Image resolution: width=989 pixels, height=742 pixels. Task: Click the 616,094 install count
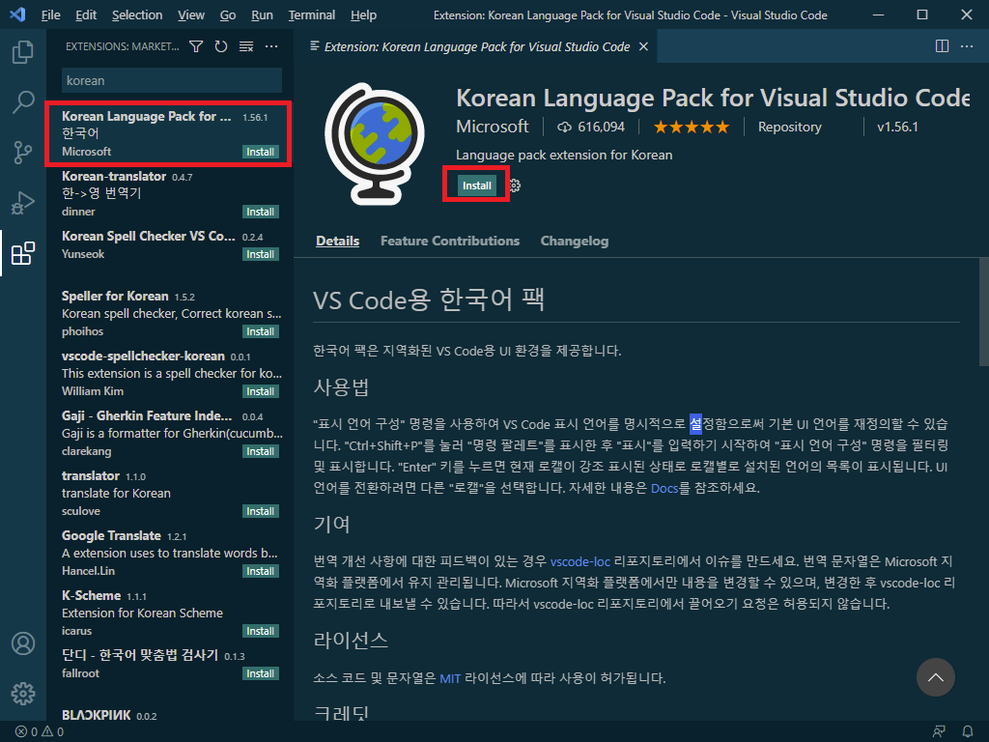pos(591,128)
